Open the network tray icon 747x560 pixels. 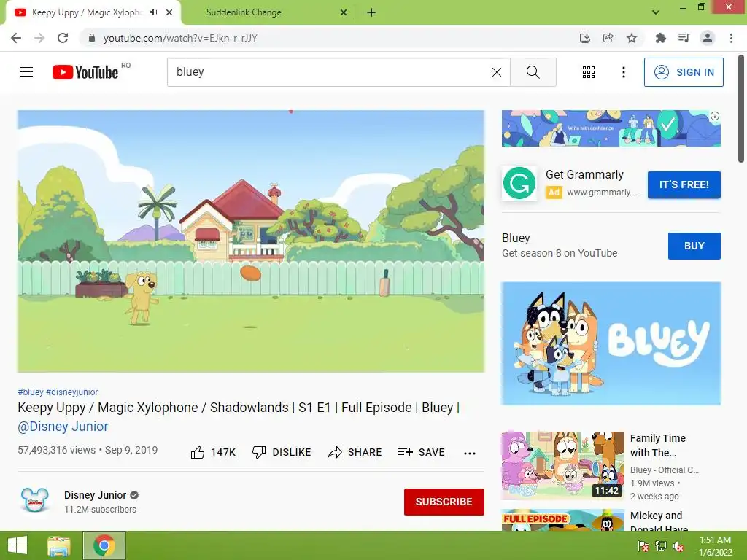[661, 546]
